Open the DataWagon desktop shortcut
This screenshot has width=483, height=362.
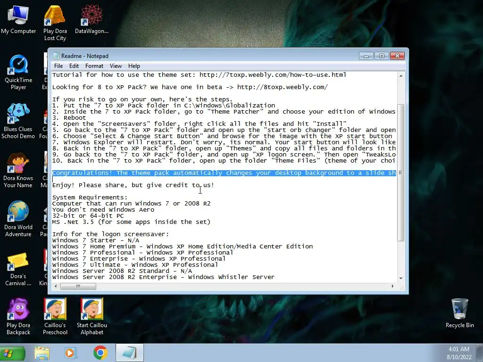(92, 20)
